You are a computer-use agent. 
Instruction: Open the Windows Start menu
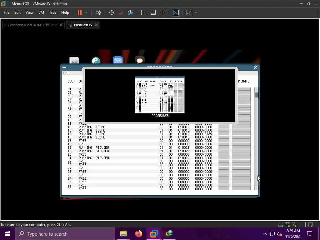pos(7,234)
